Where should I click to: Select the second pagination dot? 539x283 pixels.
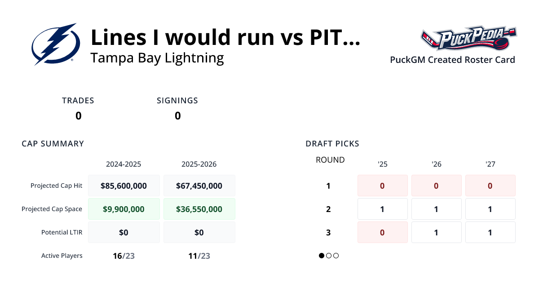[329, 256]
